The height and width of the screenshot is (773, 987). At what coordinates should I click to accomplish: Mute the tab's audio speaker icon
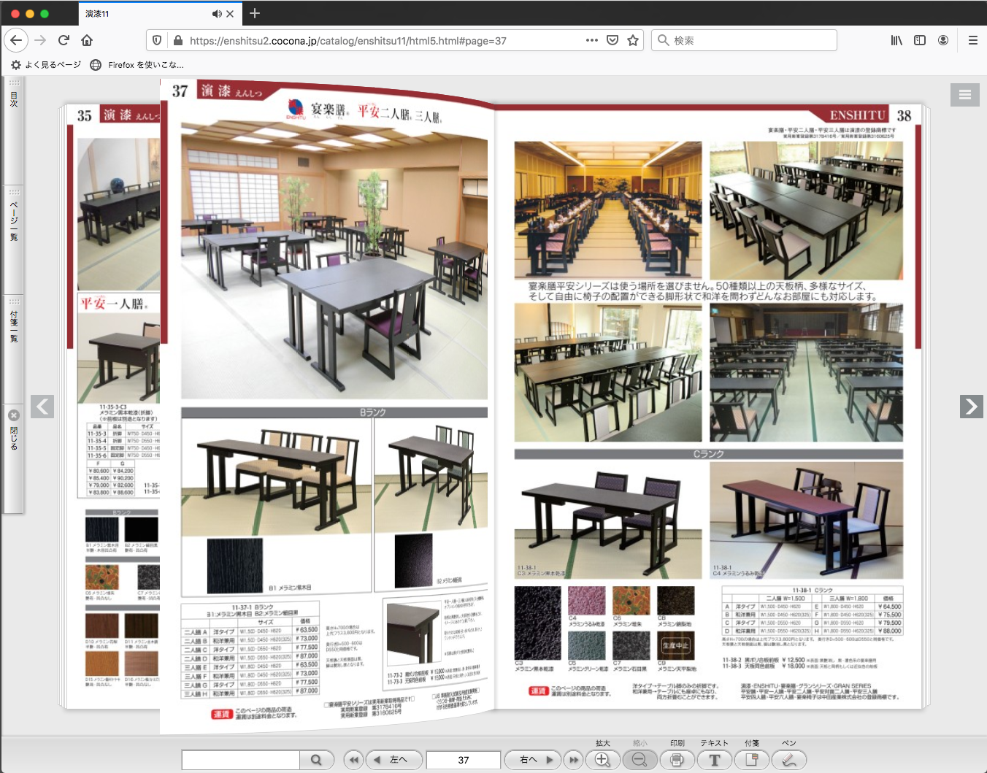[x=217, y=14]
